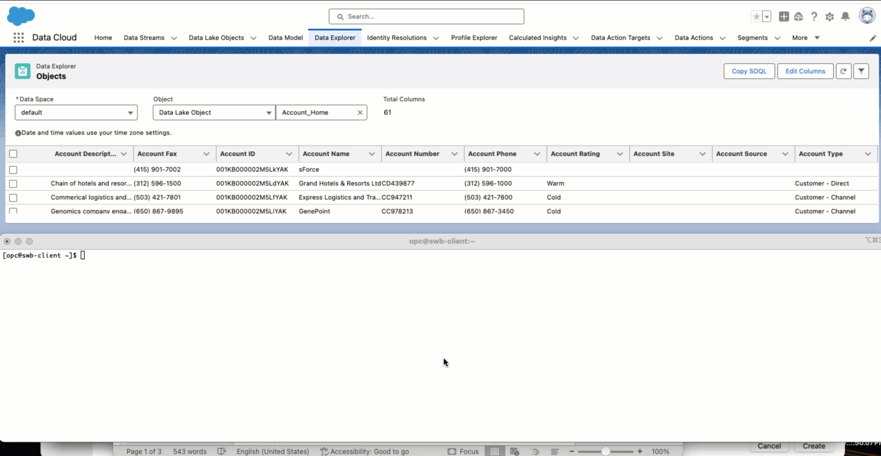Toggle the select-all rows checkbox
This screenshot has height=456, width=881.
tap(13, 154)
